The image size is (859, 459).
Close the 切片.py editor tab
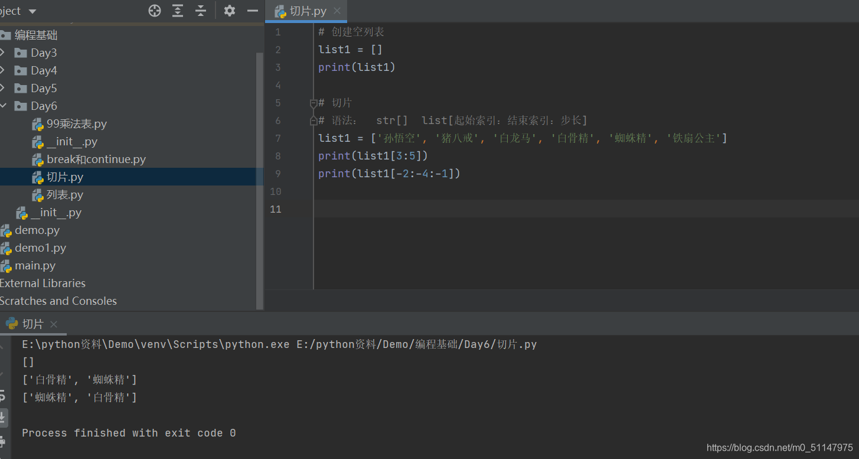[337, 11]
